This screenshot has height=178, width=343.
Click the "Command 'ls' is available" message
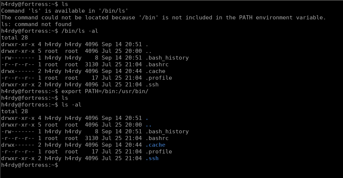65,11
